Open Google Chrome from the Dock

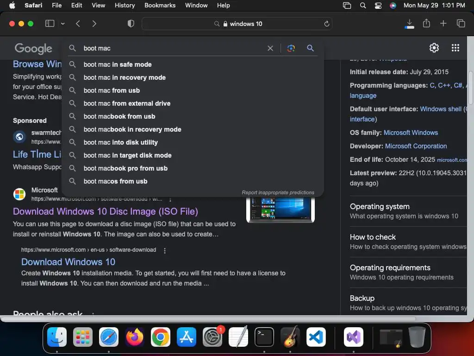coord(161,337)
